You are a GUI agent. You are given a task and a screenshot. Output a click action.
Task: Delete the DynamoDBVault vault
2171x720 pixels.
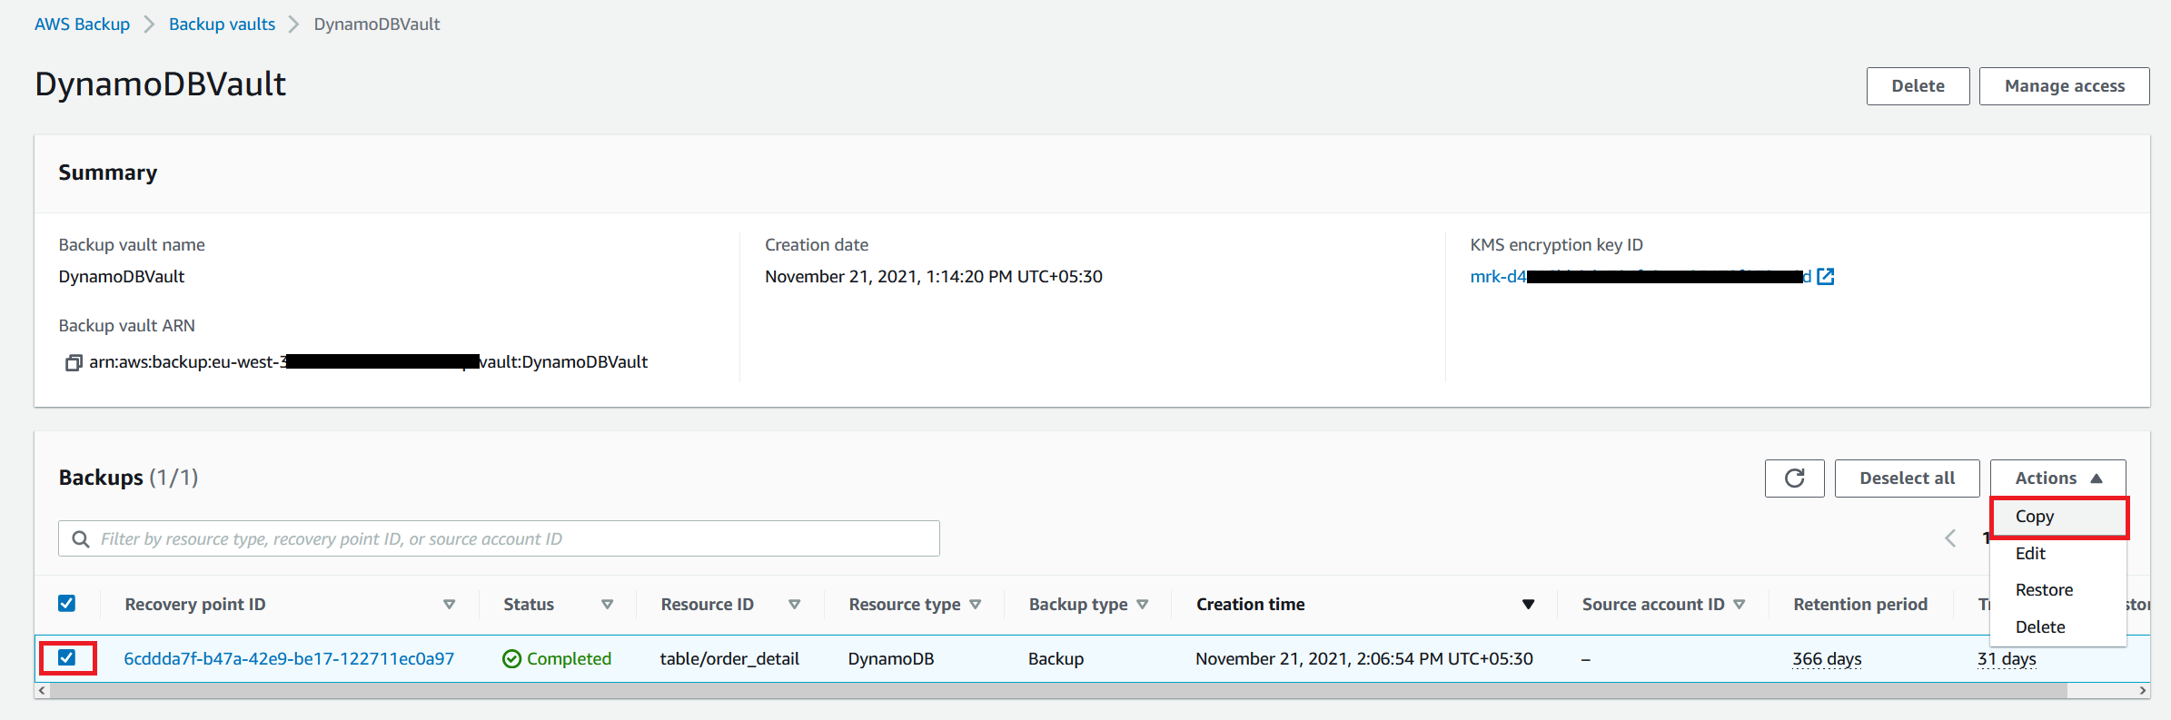point(1918,86)
